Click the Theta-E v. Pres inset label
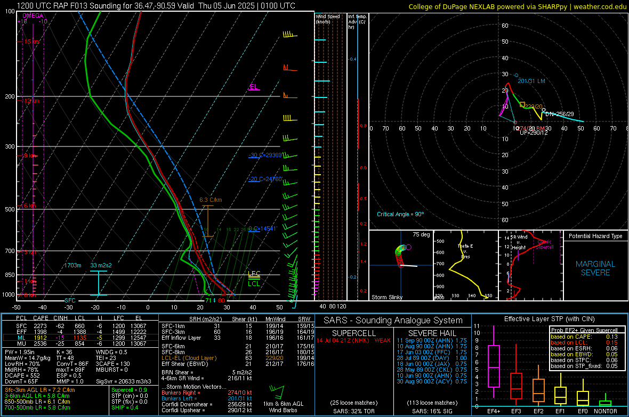Viewport: 629px width, 417px height. [x=465, y=251]
